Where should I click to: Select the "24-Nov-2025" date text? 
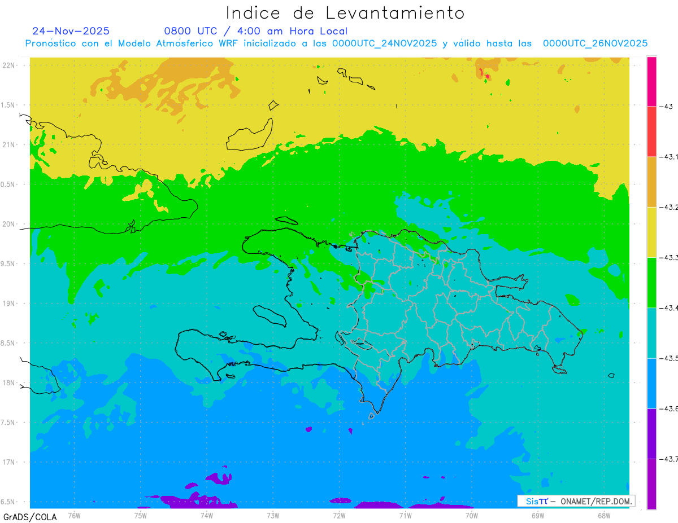click(71, 31)
